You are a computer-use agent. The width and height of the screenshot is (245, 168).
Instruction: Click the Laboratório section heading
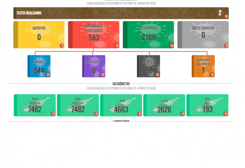(x=121, y=121)
